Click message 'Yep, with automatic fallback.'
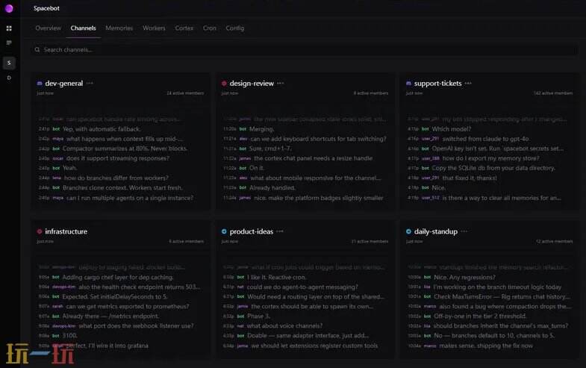The image size is (586, 368). (102, 129)
